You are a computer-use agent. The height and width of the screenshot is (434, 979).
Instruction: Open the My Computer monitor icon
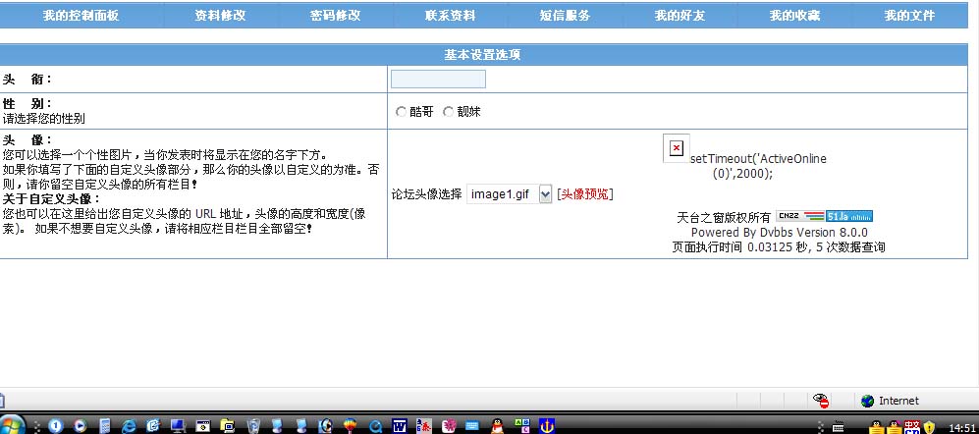tap(178, 426)
